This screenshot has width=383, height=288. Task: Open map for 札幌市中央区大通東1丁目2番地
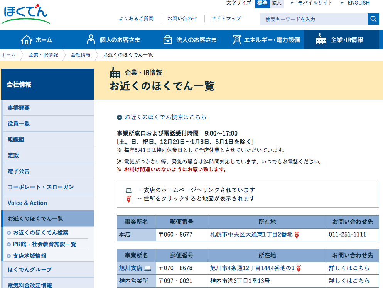(x=251, y=235)
